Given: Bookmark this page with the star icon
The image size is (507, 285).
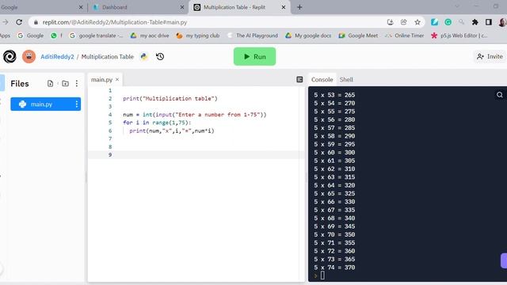Looking at the screenshot, I should [417, 22].
